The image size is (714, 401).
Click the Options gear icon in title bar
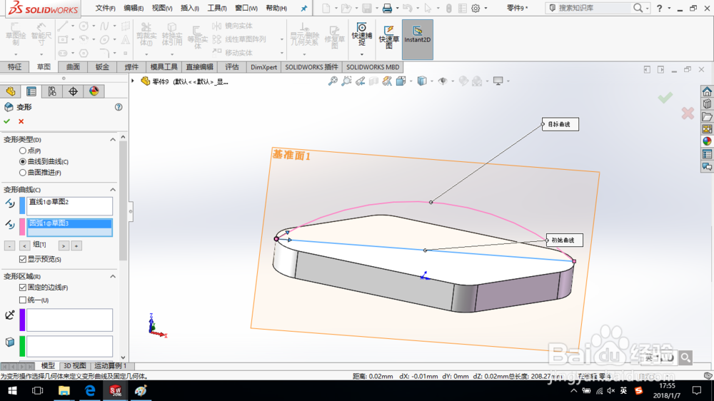(x=476, y=8)
